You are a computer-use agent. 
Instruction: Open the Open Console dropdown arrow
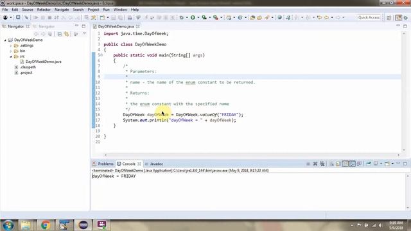392,164
